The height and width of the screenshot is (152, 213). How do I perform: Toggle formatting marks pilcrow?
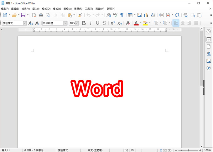(122, 15)
